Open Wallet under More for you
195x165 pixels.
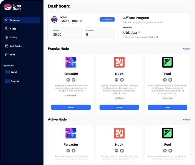pyautogui.click(x=14, y=72)
